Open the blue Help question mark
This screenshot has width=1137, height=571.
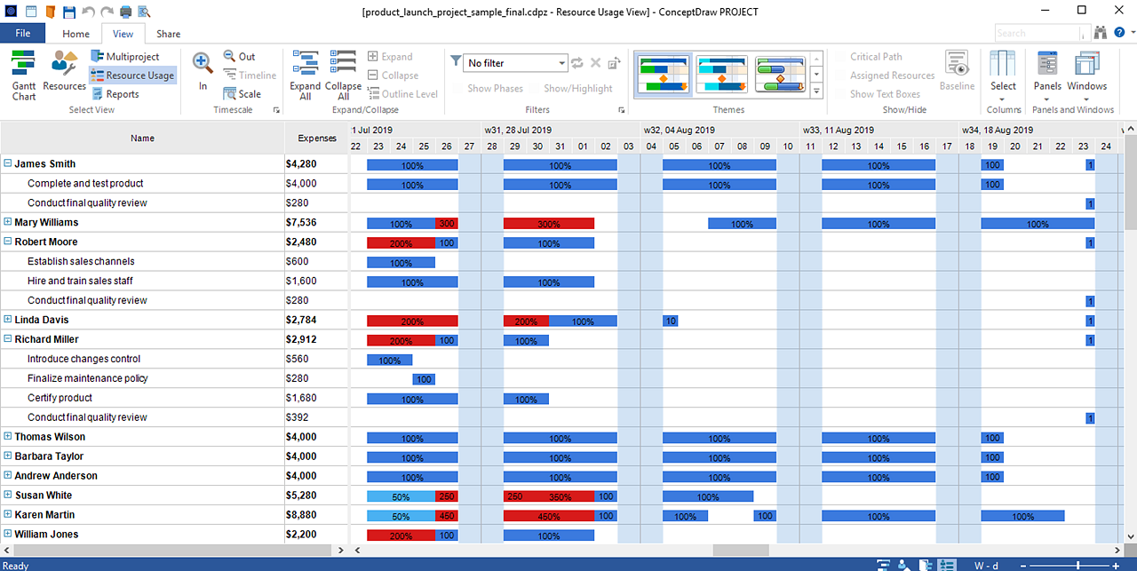[1121, 33]
